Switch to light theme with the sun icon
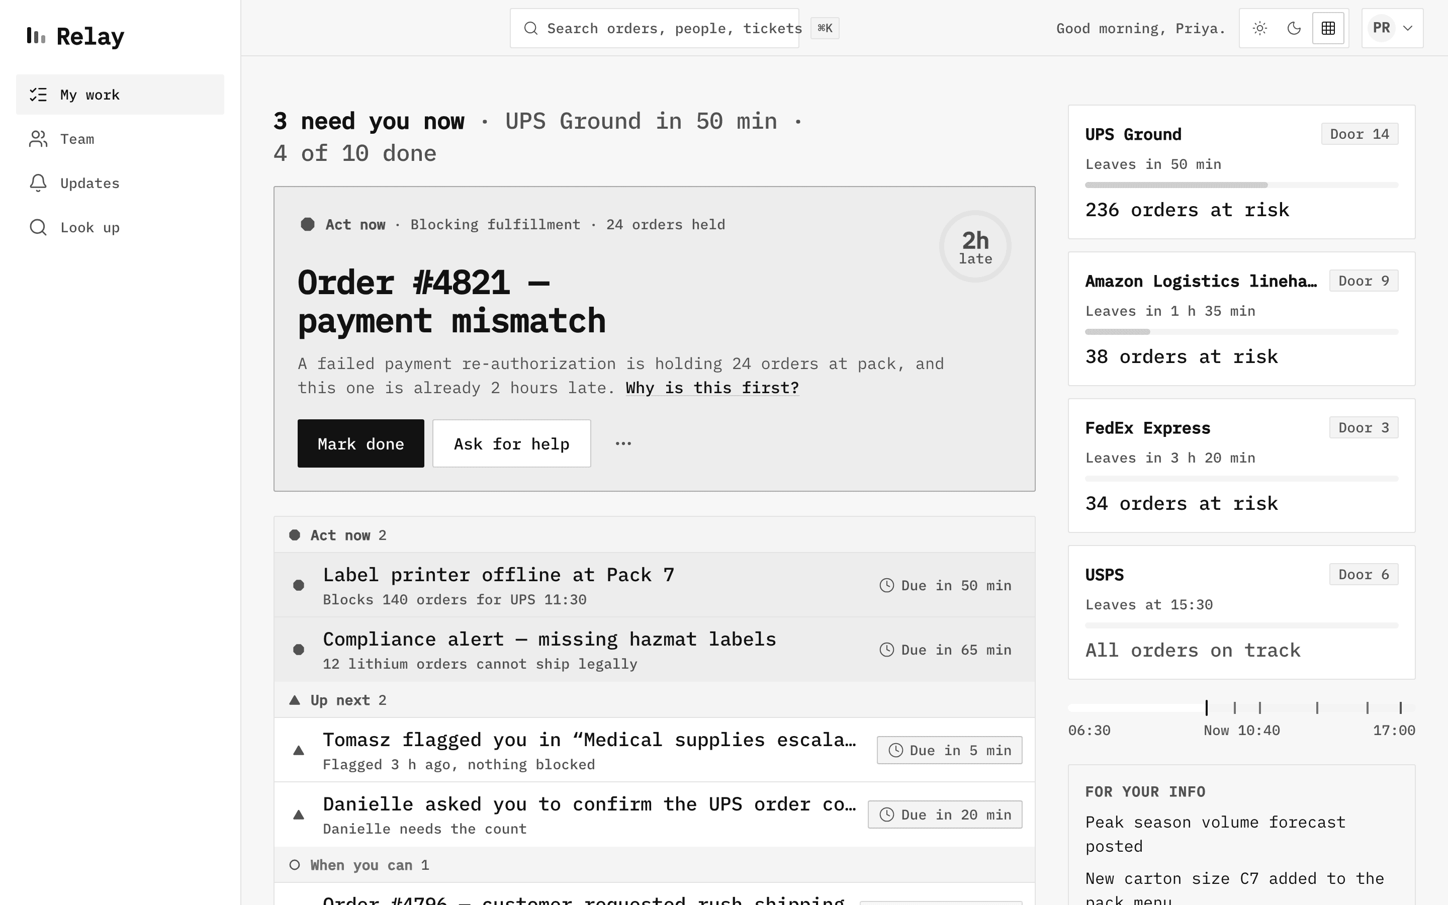1448x905 pixels. click(x=1259, y=28)
